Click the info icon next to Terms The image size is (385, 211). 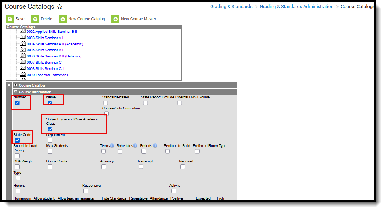112,145
